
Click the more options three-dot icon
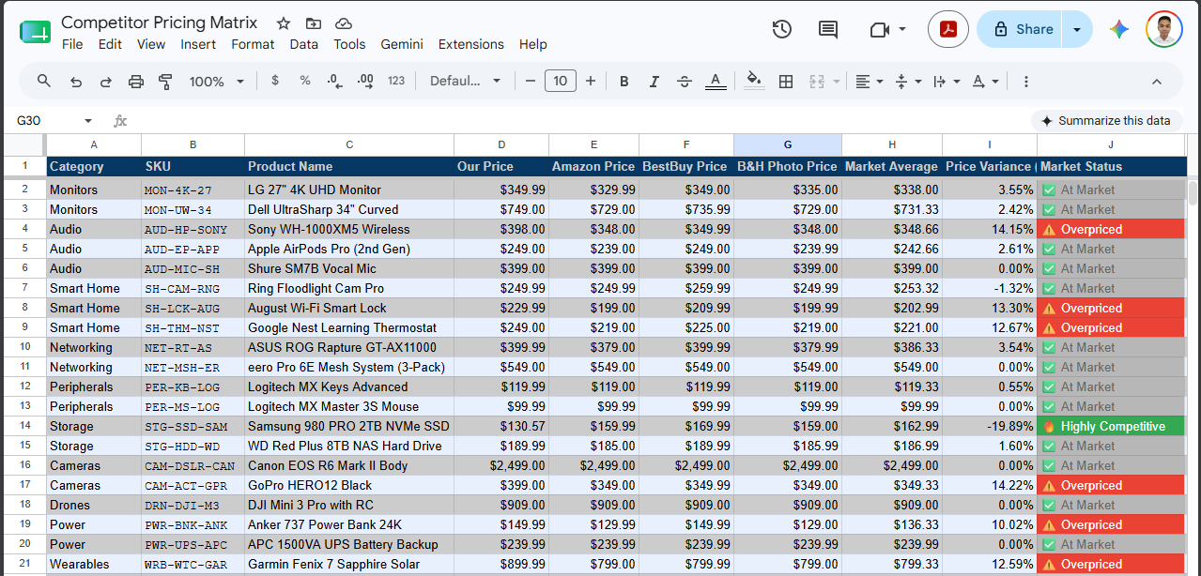[x=1027, y=82]
